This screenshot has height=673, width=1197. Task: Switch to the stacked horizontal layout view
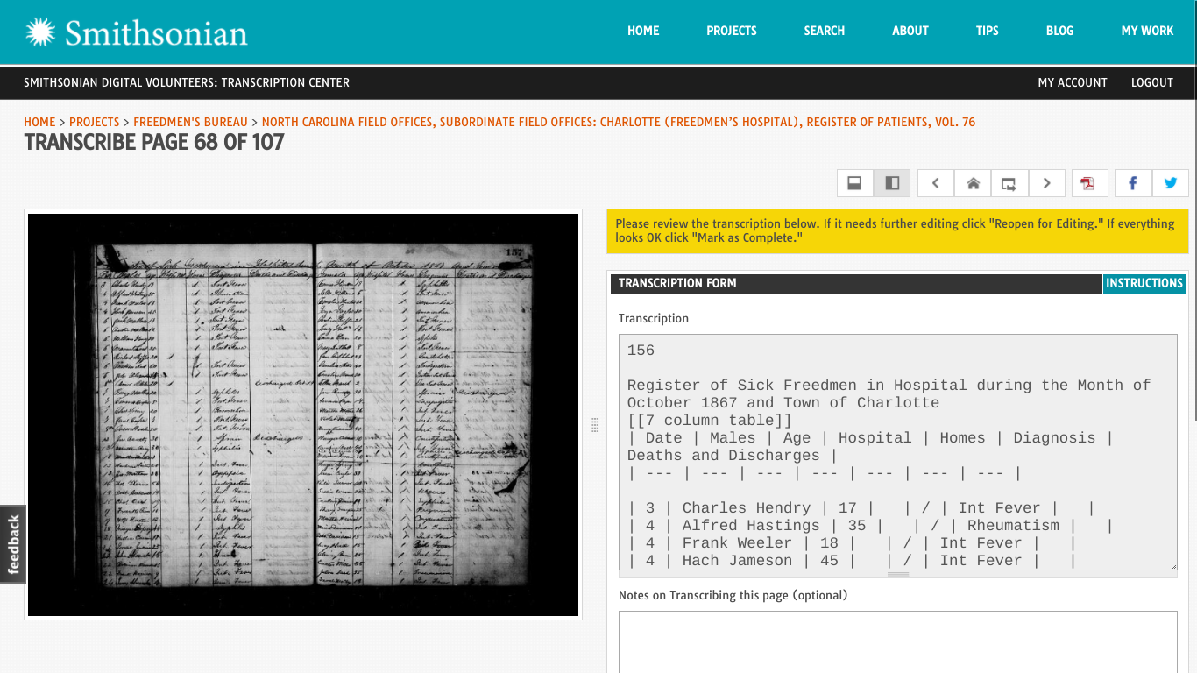tap(854, 183)
